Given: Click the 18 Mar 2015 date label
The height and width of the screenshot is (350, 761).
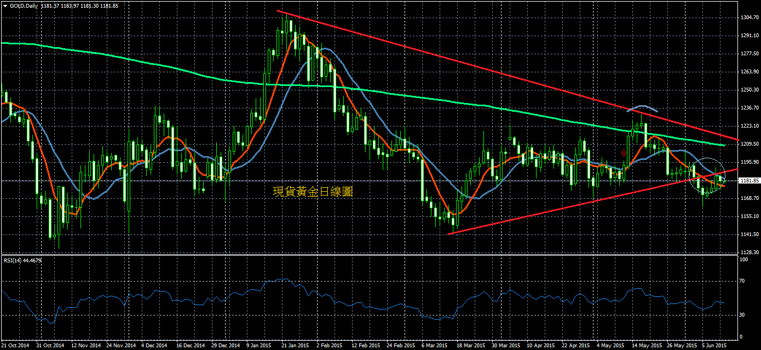Looking at the screenshot, I should pos(470,346).
